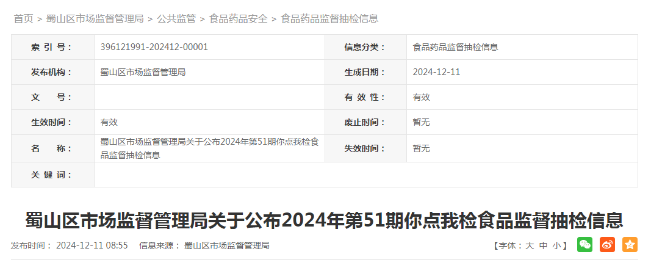This screenshot has width=651, height=265.
Task: Click the 失效时间 value 暂无
Action: point(422,148)
